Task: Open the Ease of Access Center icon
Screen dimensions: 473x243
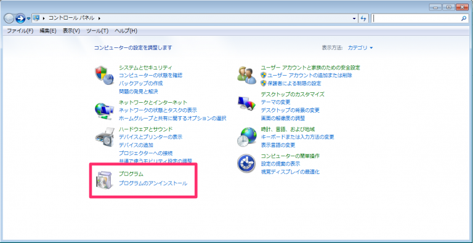Action: click(x=246, y=164)
